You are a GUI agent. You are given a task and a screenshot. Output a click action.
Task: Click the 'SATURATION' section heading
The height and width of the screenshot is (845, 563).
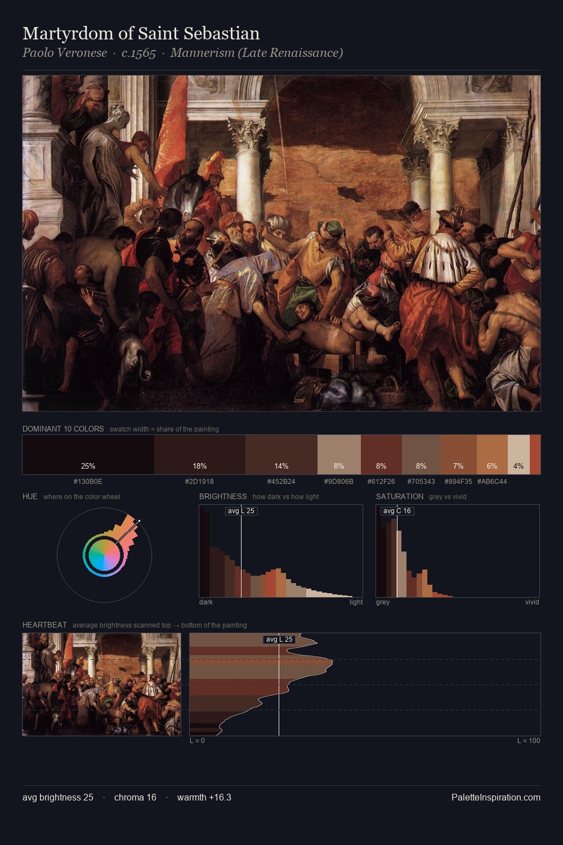coord(400,496)
